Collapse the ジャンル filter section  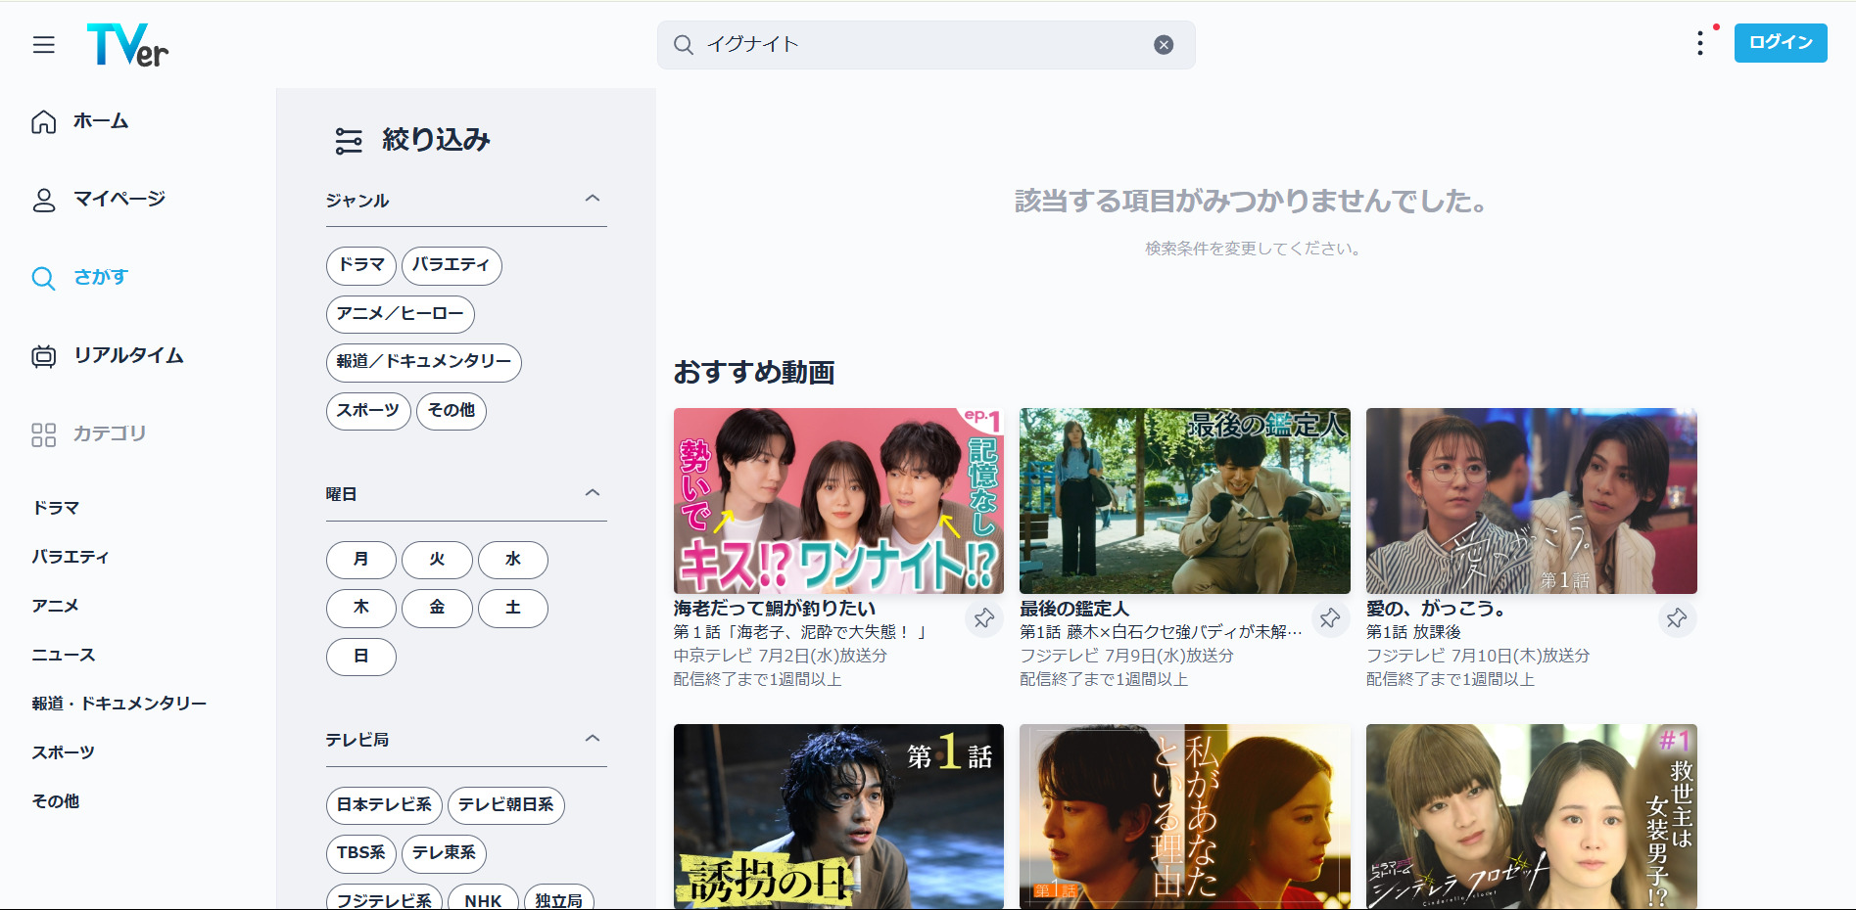point(593,199)
